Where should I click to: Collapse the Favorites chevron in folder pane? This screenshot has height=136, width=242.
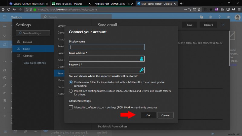(x=5, y=36)
